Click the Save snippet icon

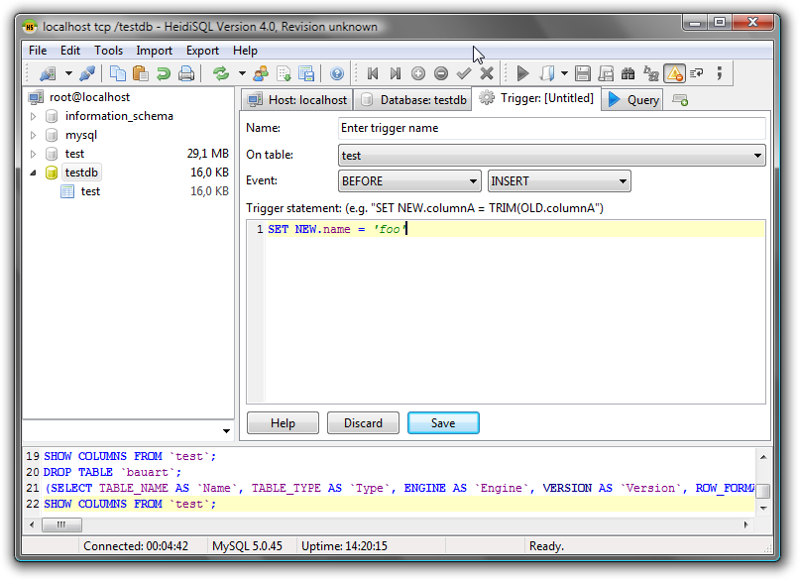606,74
